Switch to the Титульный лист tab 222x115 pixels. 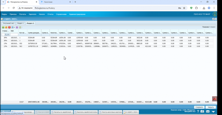point(8,23)
